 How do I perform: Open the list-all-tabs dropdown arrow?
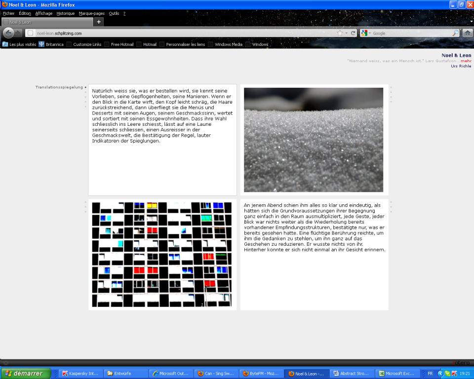(x=471, y=22)
